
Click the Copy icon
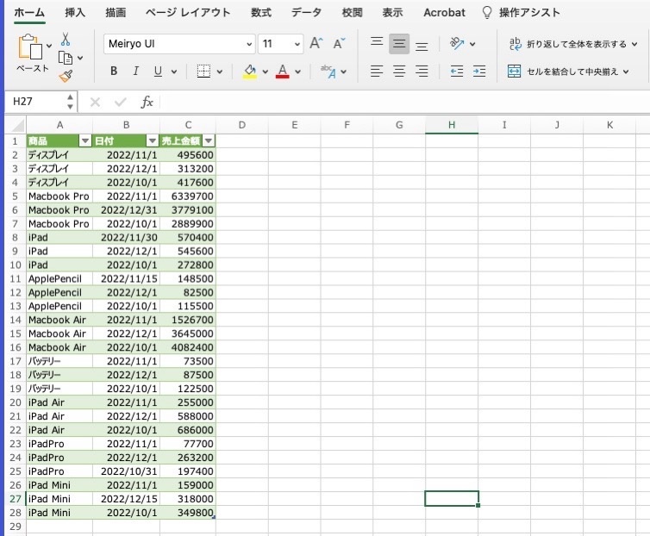pyautogui.click(x=65, y=58)
